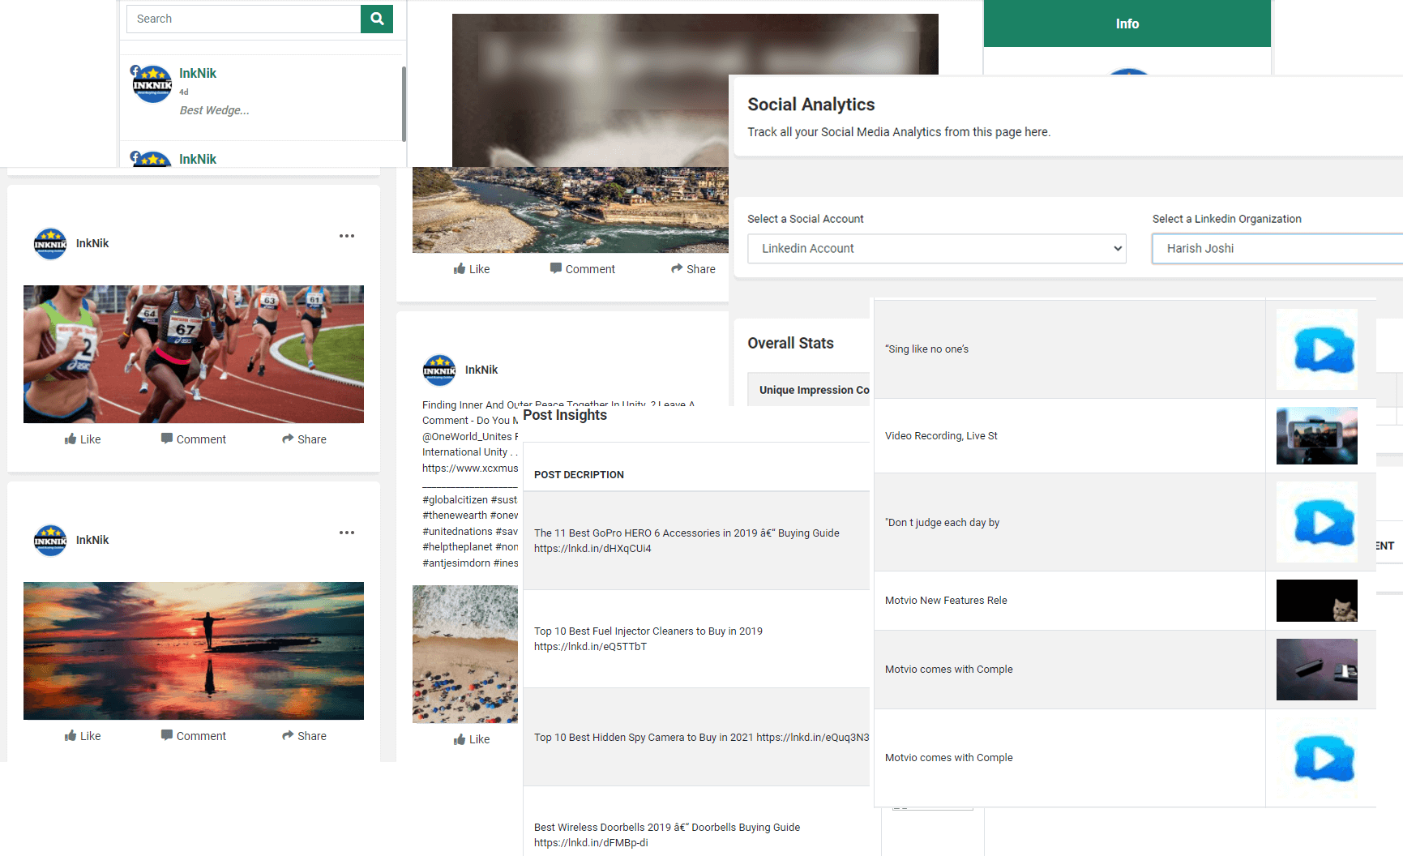Open the Video Recording, Live St thumbnail
Image resolution: width=1403 pixels, height=856 pixels.
(x=1316, y=436)
